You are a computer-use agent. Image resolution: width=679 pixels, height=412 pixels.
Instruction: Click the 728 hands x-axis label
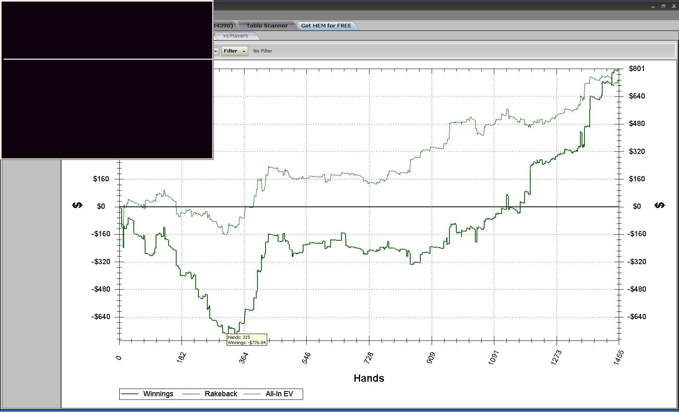point(369,358)
